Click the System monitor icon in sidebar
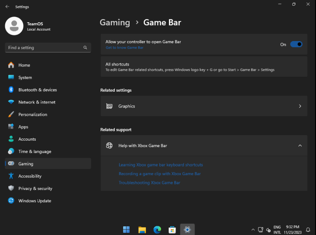 pyautogui.click(x=11, y=77)
